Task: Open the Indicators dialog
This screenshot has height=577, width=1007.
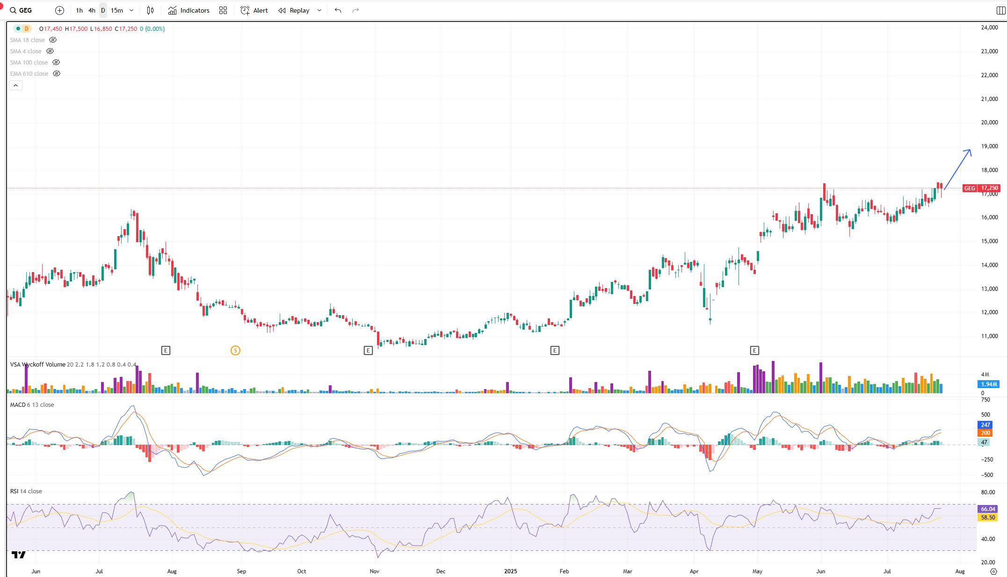Action: pyautogui.click(x=189, y=10)
